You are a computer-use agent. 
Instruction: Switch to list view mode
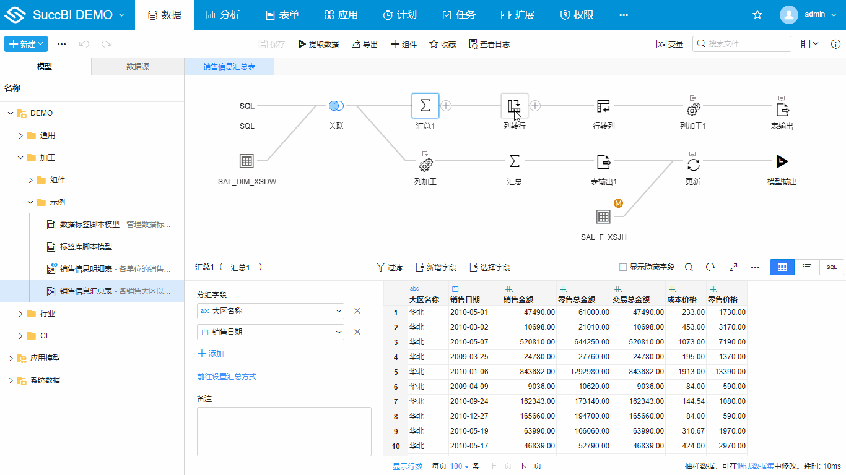806,267
